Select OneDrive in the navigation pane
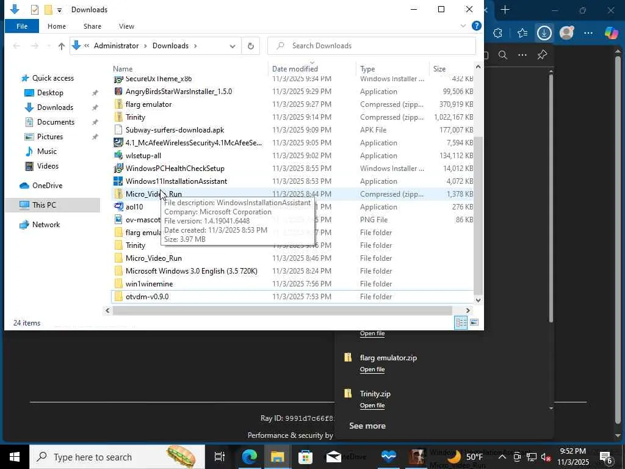Screen dimensions: 625x469 [x=47, y=186]
